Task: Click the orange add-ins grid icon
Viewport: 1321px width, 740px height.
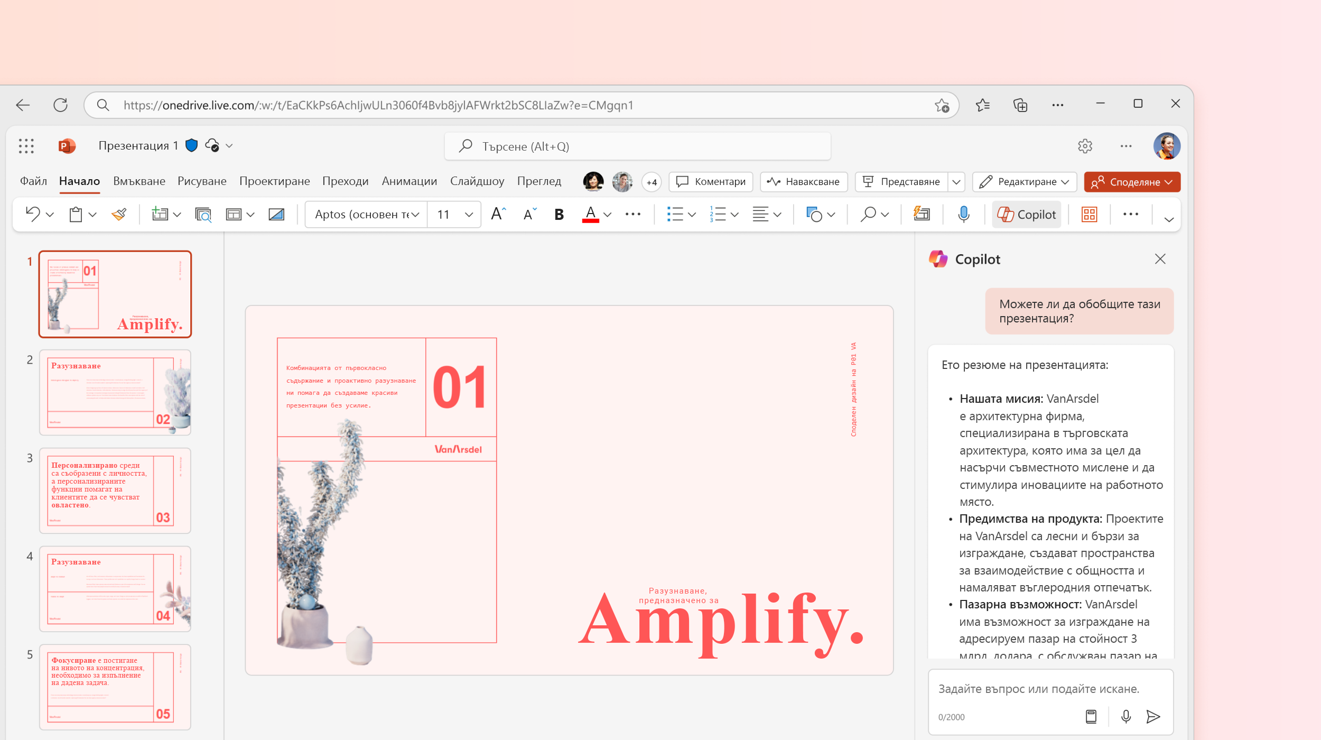Action: click(x=1090, y=214)
